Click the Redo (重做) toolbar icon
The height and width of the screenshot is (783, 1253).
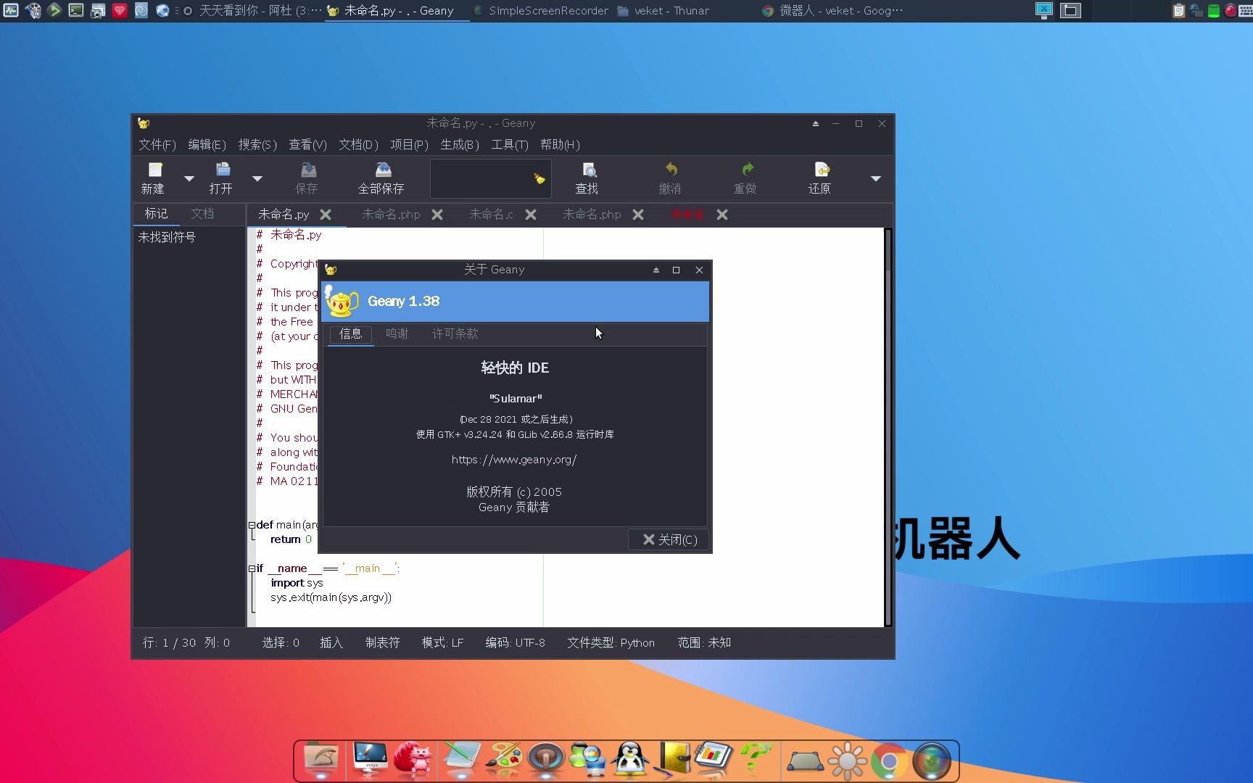click(x=745, y=178)
